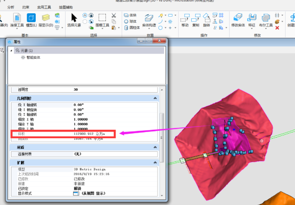295x205 pixels.
Task: Pick the 圆柱体 cylinder tool
Action: pos(132,28)
